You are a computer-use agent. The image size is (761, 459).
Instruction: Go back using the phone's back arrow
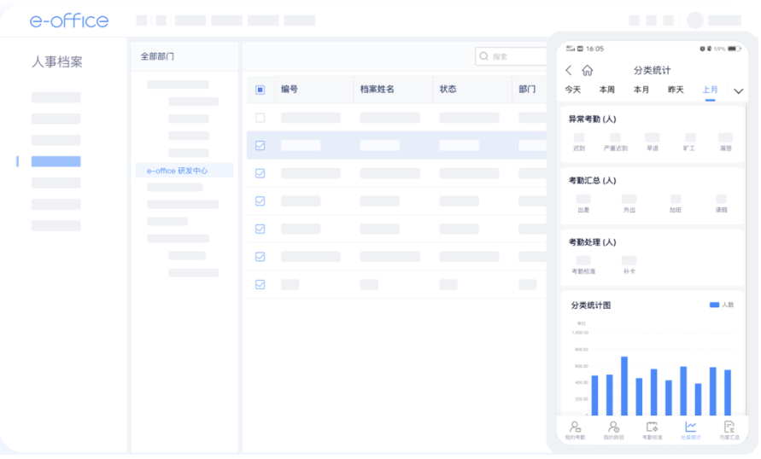pyautogui.click(x=568, y=70)
